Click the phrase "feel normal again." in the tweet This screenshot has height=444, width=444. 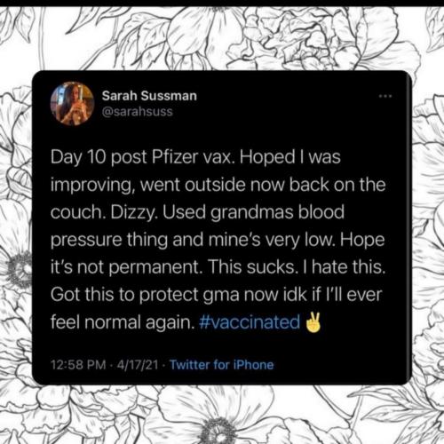(x=123, y=322)
